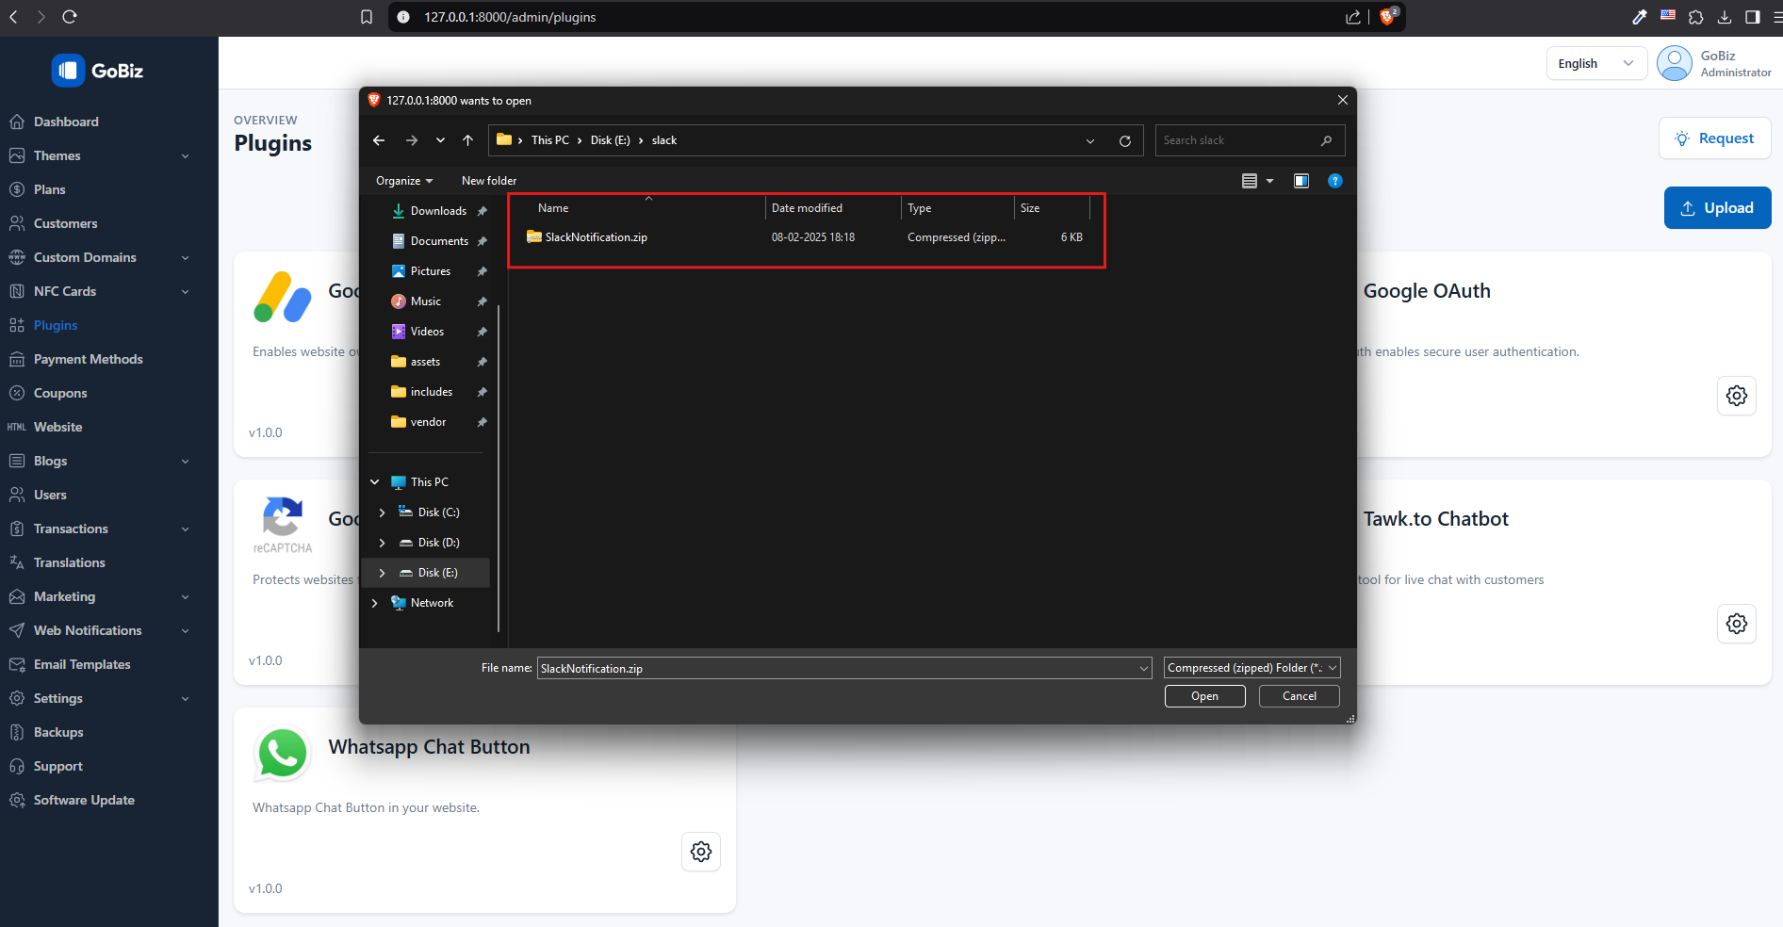Open file dialog help icon
Image resolution: width=1783 pixels, height=927 pixels.
point(1334,181)
